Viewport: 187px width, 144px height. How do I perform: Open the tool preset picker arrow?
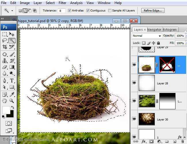[12, 11]
